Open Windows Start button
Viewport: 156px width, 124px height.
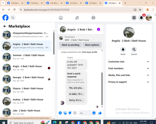click(x=3, y=123)
